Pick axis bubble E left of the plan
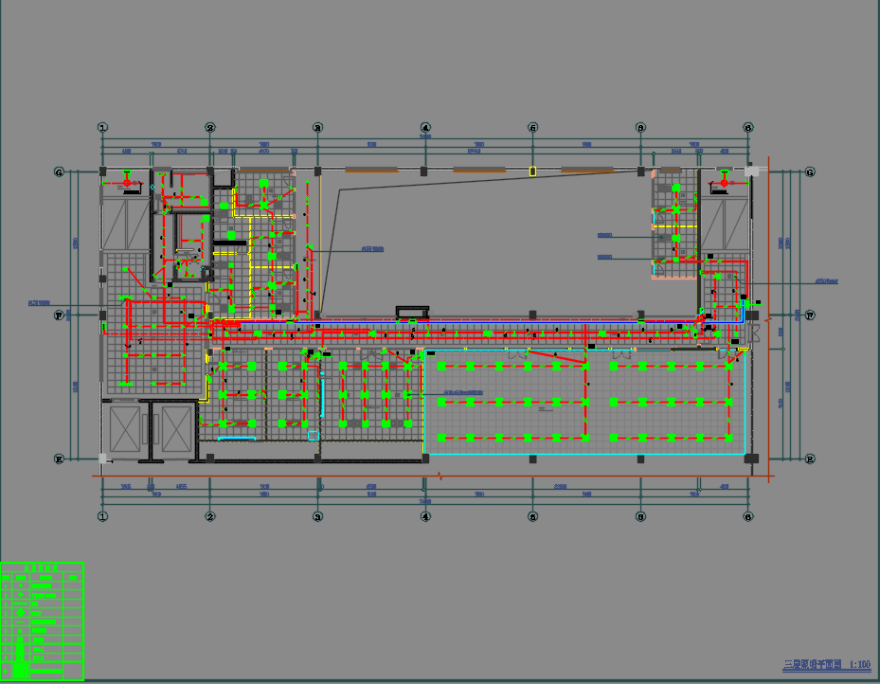Viewport: 880px width, 684px height. click(x=59, y=459)
